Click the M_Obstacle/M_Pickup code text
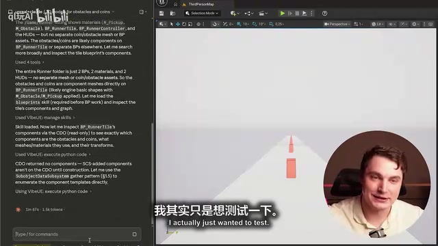Image resolution: width=438 pixels, height=246 pixels. (38, 96)
